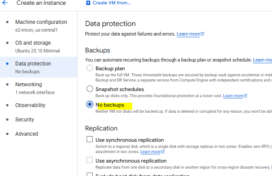Go to OS and storage section
272x176 pixels.
tap(33, 43)
